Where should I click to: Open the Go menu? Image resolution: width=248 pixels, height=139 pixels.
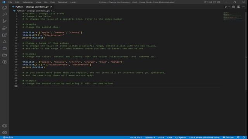46,2
